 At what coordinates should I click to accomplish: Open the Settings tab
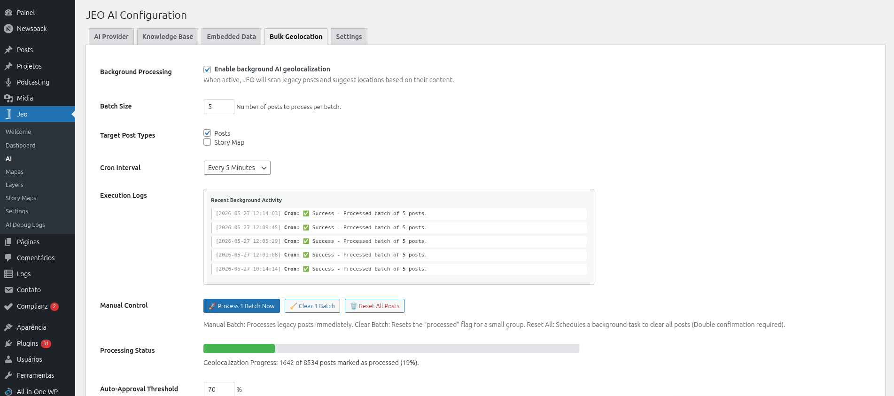349,37
